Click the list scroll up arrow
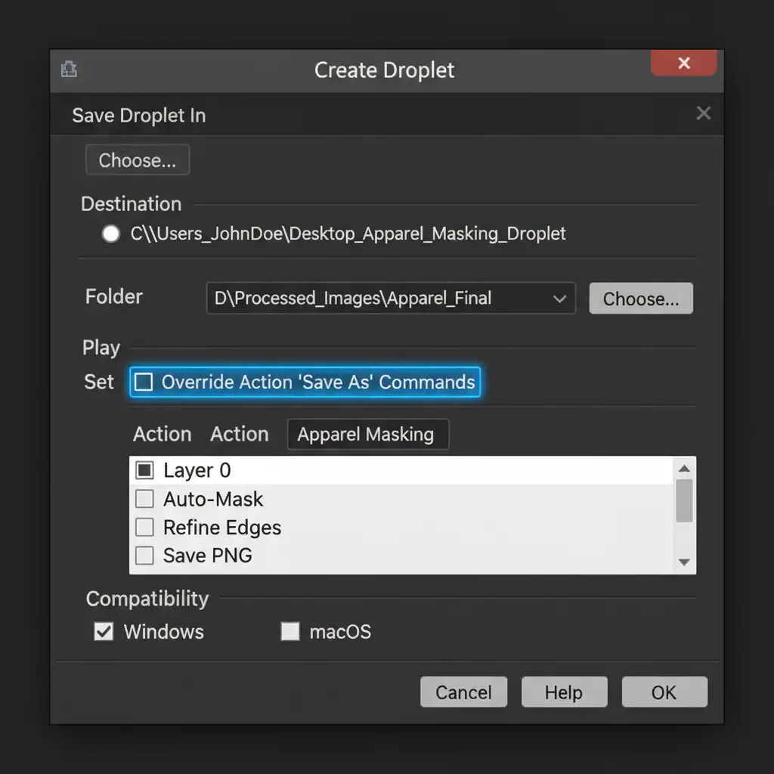This screenshot has height=774, width=774. pos(684,468)
